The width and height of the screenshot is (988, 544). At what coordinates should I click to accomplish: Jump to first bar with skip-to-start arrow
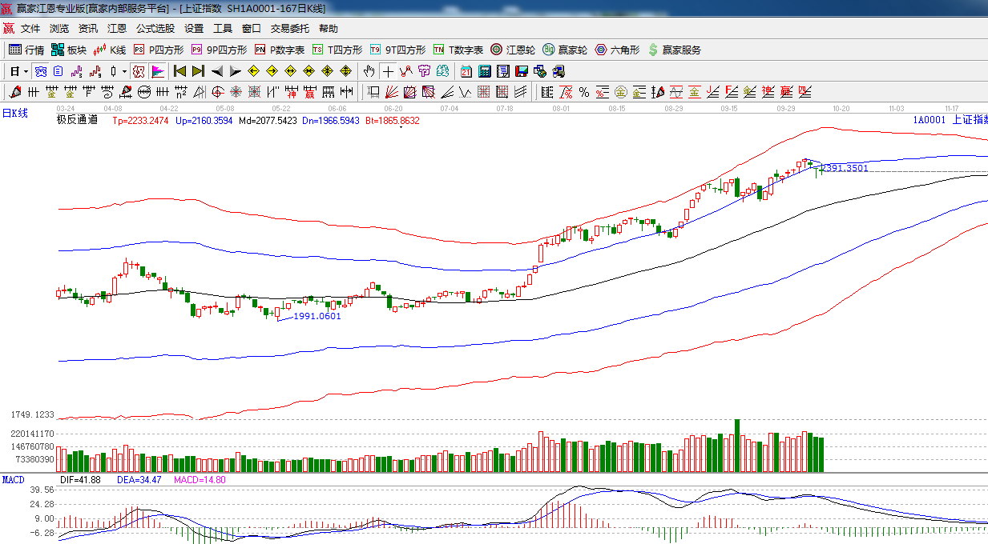click(180, 71)
